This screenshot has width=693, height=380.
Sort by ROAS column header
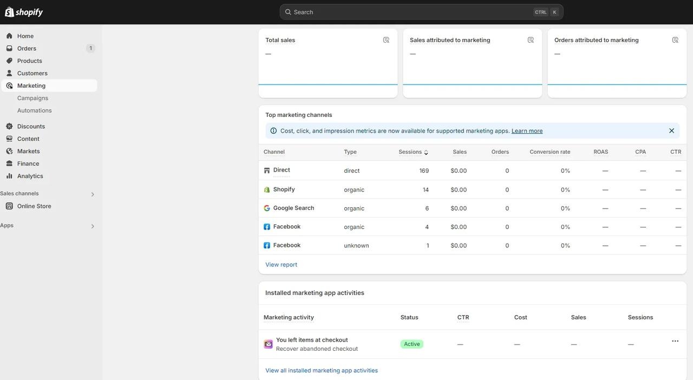click(601, 152)
